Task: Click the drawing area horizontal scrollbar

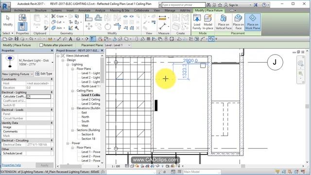Action: click(243, 166)
